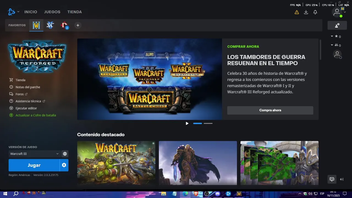Open OBS Studio from taskbar

207,194
